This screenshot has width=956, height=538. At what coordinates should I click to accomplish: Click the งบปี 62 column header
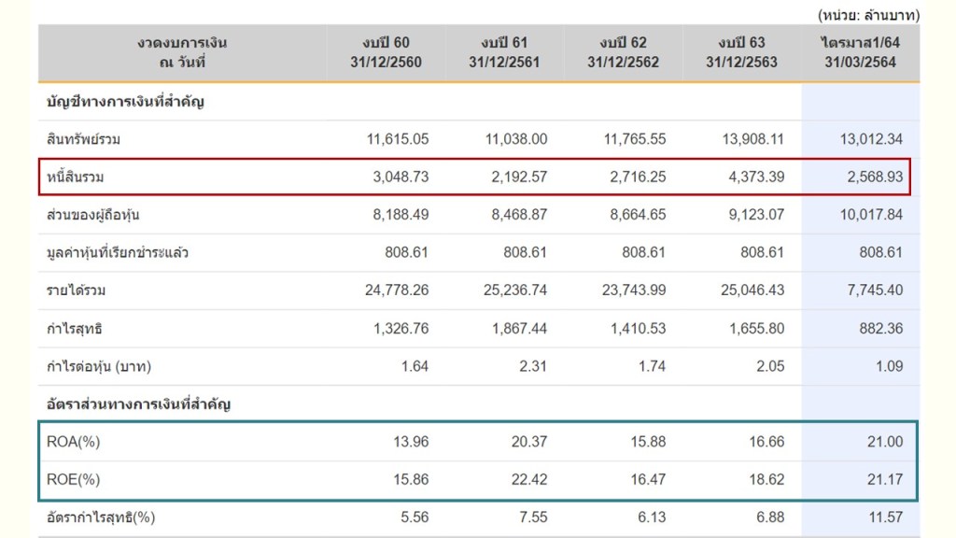tap(624, 52)
